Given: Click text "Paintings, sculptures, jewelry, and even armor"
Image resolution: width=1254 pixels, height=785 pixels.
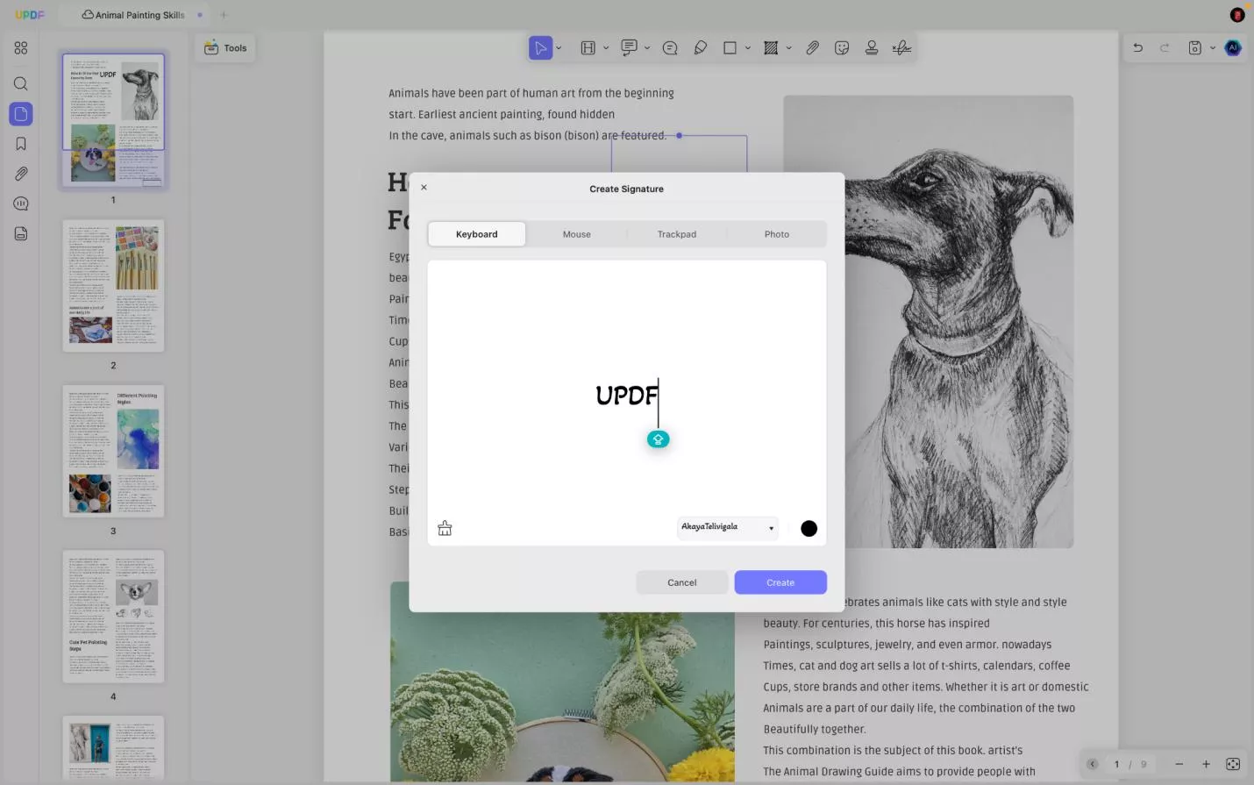Looking at the screenshot, I should [x=880, y=645].
